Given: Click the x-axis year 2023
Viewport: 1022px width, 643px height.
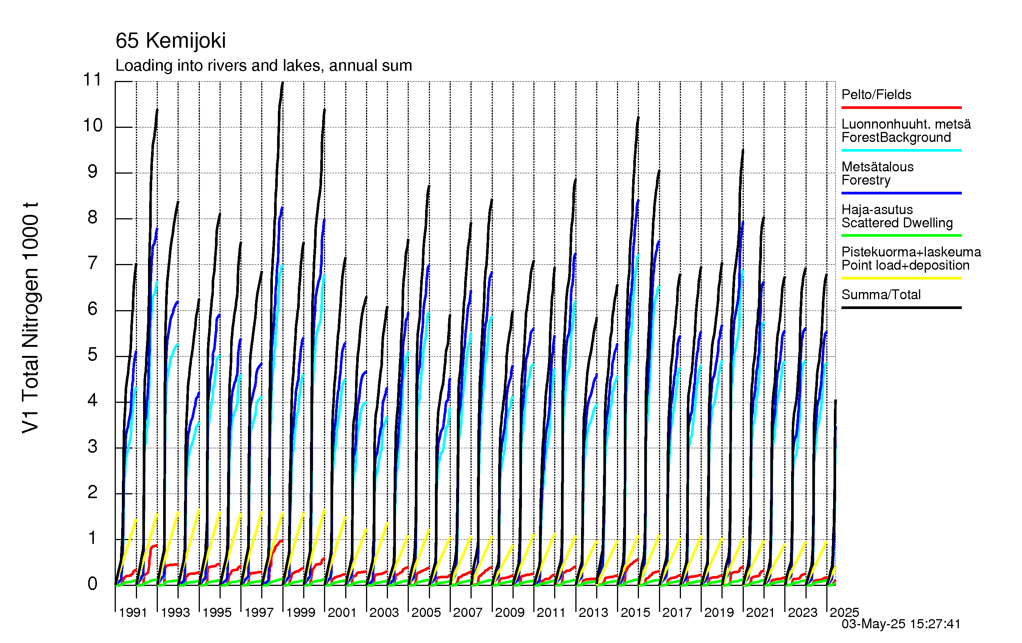Looking at the screenshot, I should click(802, 612).
